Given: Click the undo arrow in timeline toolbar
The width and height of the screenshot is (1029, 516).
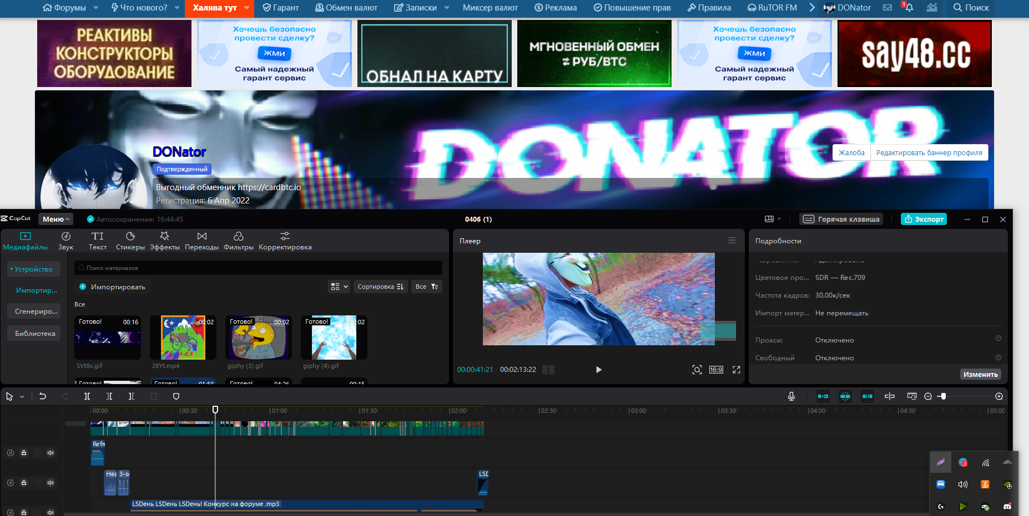Looking at the screenshot, I should point(43,396).
